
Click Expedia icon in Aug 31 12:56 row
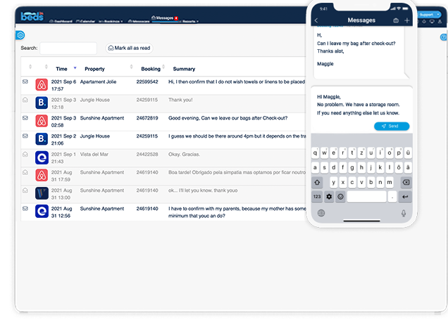[42, 211]
